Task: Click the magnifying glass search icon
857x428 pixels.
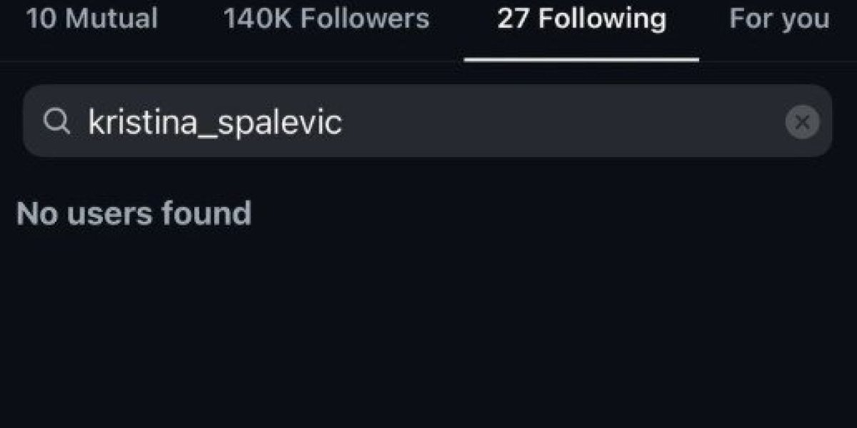Action: pyautogui.click(x=56, y=122)
